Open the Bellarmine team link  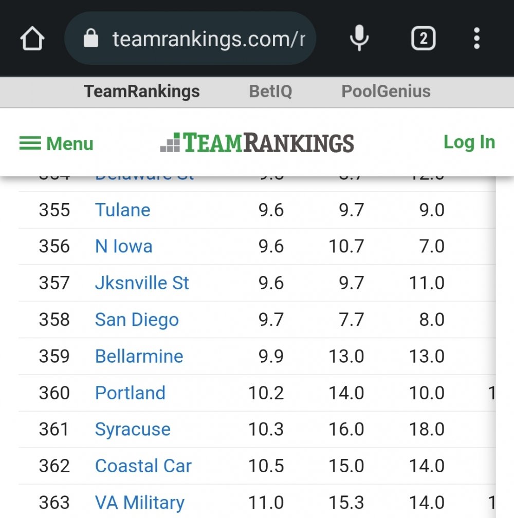tap(139, 356)
